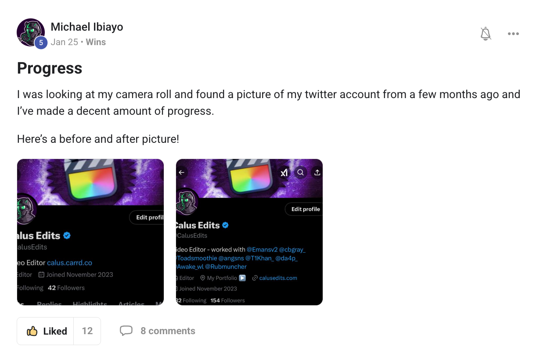Click Edit profile in the after screenshot
This screenshot has width=547, height=353.
click(x=305, y=209)
